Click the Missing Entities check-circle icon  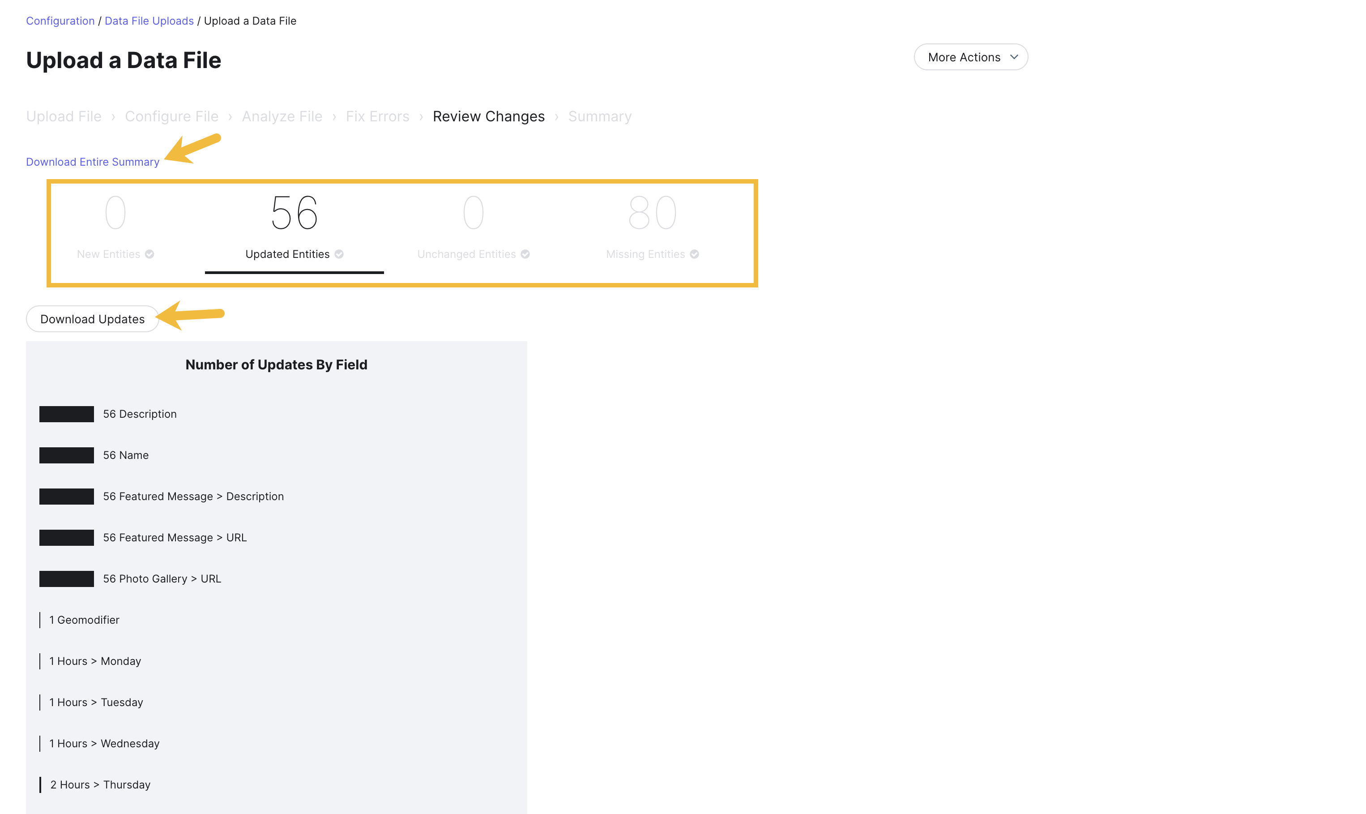click(x=695, y=254)
